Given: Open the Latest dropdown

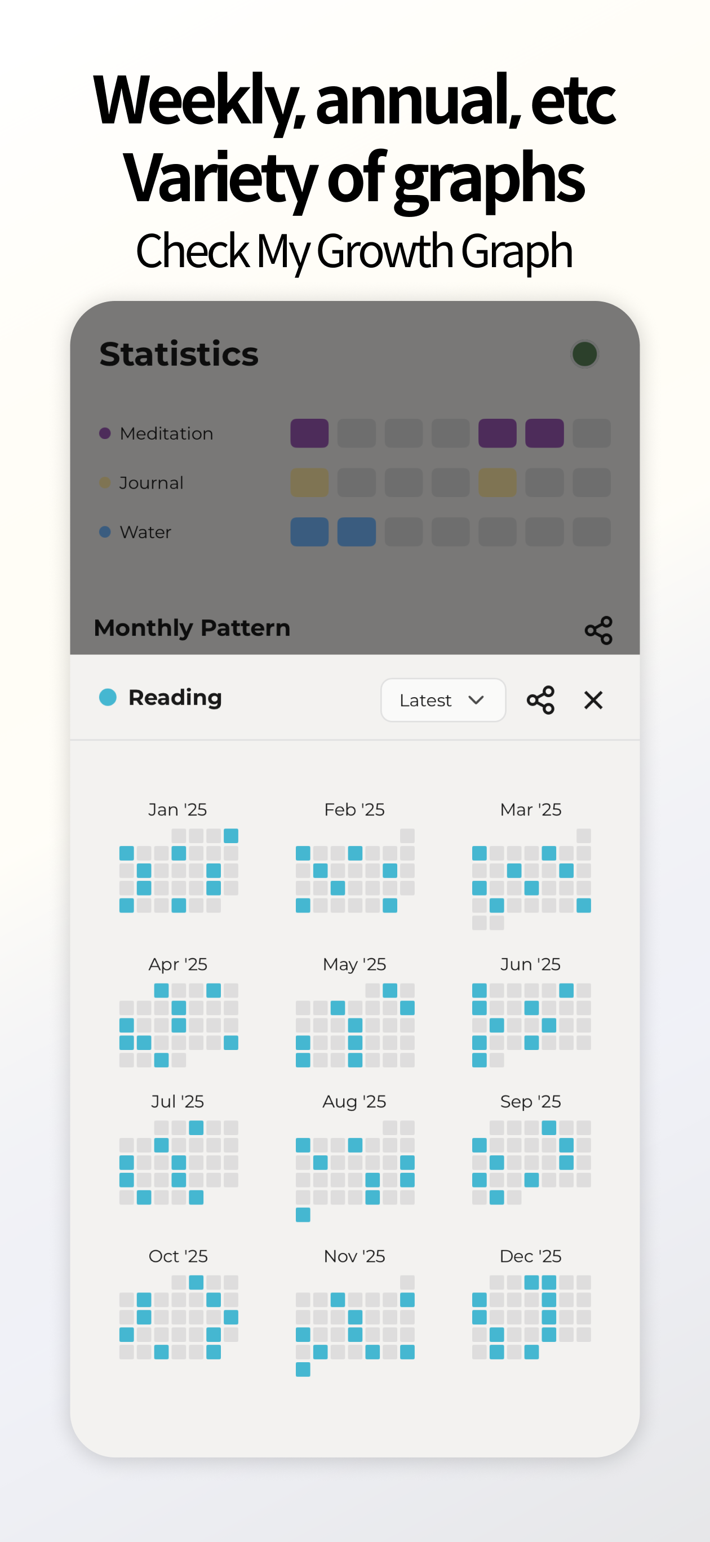Looking at the screenshot, I should pyautogui.click(x=443, y=700).
